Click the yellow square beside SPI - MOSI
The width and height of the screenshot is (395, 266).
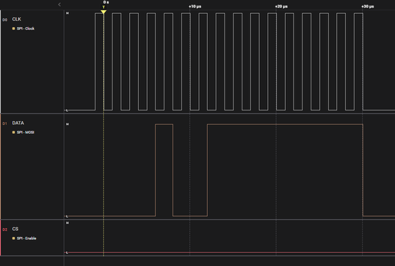[14, 133]
